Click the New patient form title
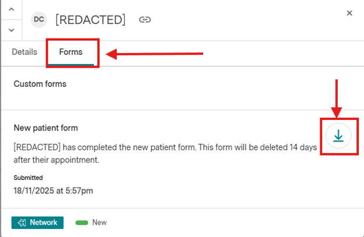Image resolution: width=364 pixels, height=237 pixels. point(45,128)
